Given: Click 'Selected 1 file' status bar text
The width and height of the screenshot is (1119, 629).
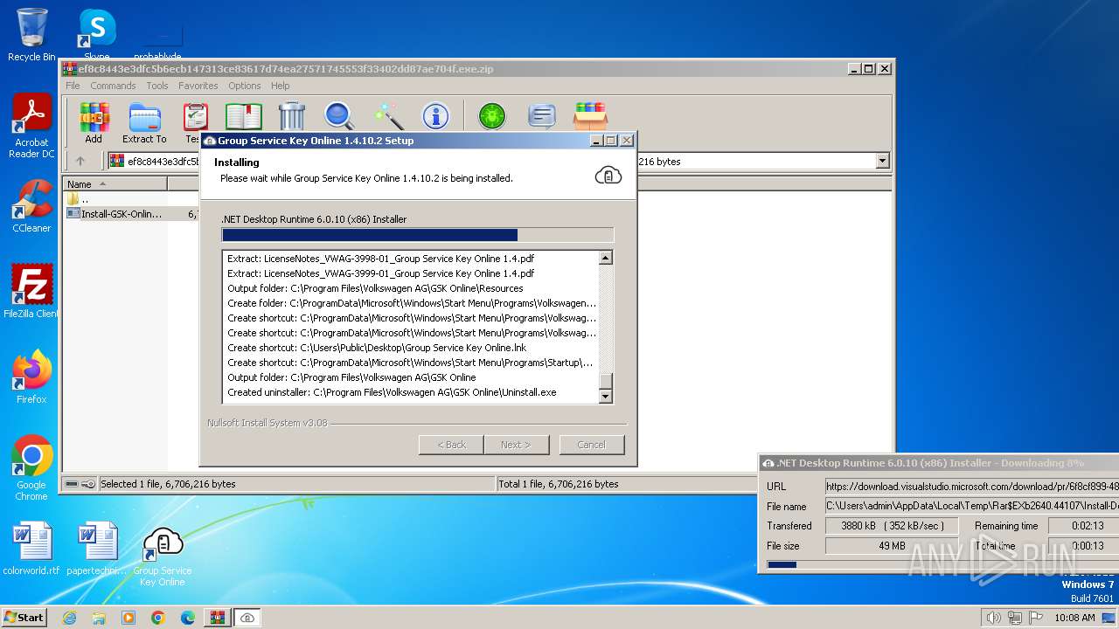Looking at the screenshot, I should click(168, 484).
